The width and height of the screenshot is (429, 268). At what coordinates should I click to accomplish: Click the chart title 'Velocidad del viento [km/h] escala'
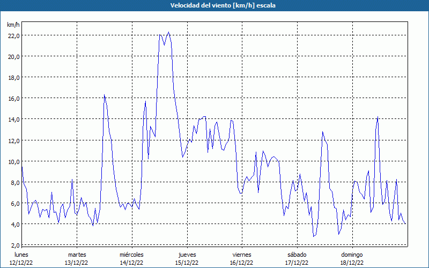tap(223, 5)
